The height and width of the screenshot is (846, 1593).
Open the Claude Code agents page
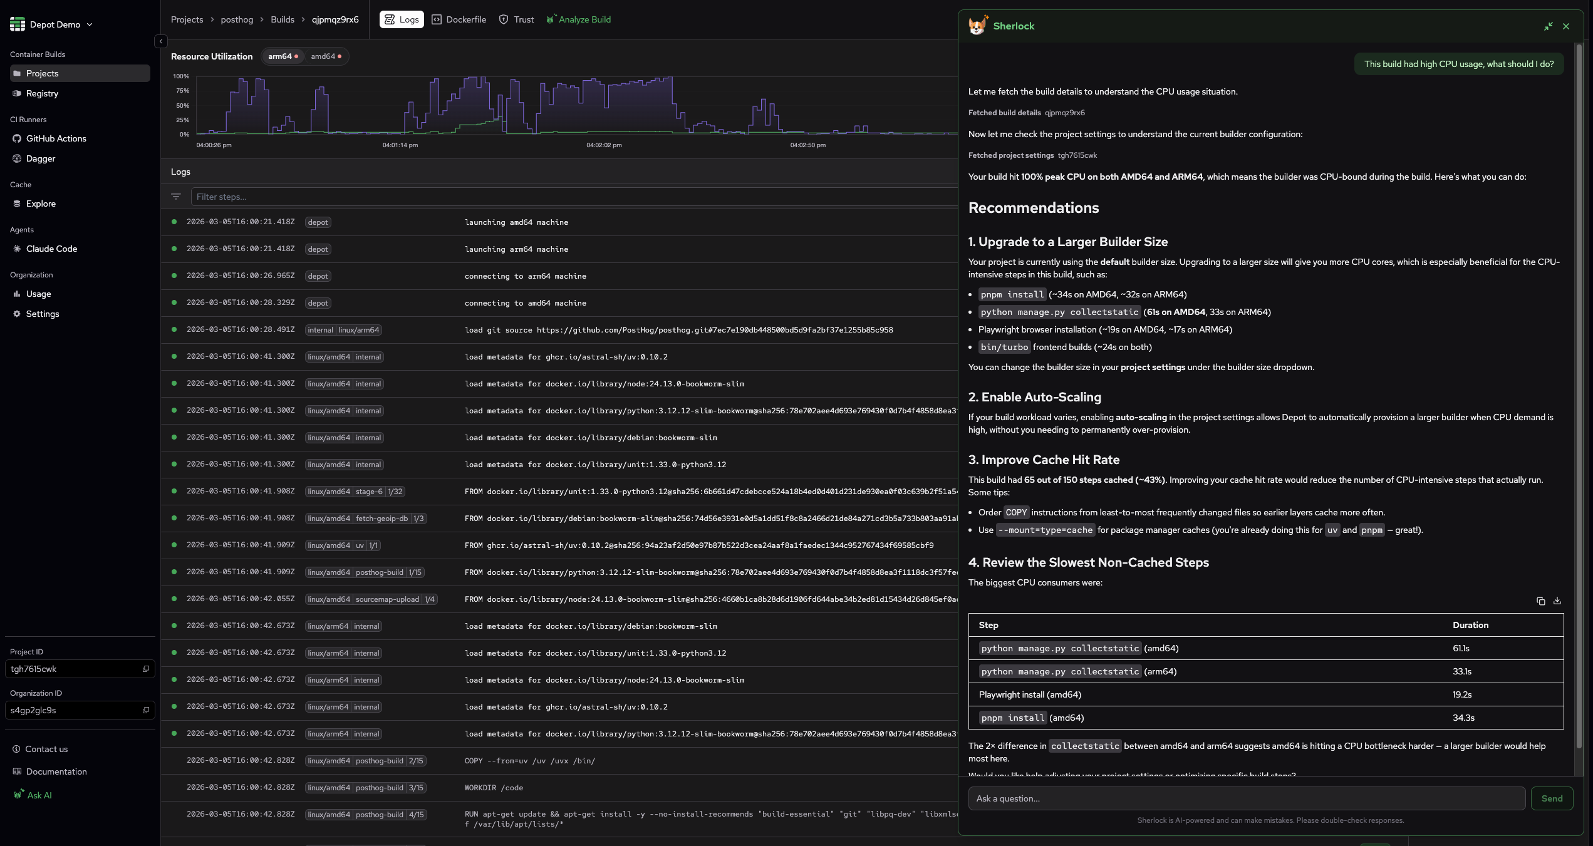pos(51,249)
